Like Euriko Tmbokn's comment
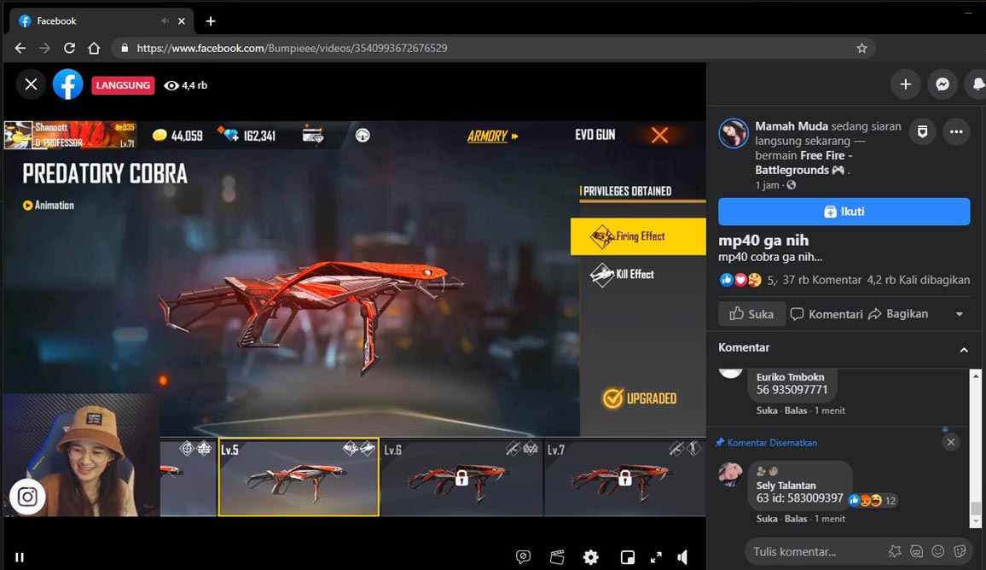This screenshot has height=570, width=986. pyautogui.click(x=767, y=410)
